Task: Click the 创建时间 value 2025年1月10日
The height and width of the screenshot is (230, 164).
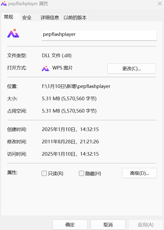Action: tap(70, 129)
